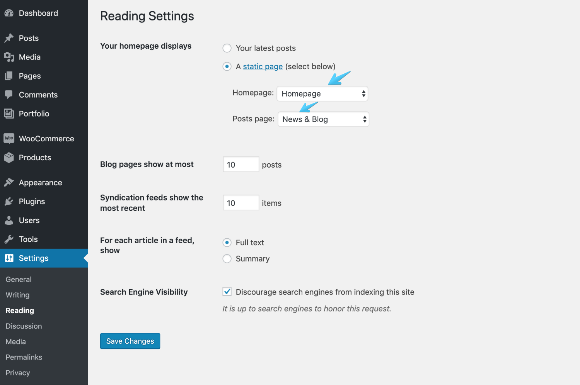Open Media via its camera-music icon
The image size is (580, 385).
9,57
